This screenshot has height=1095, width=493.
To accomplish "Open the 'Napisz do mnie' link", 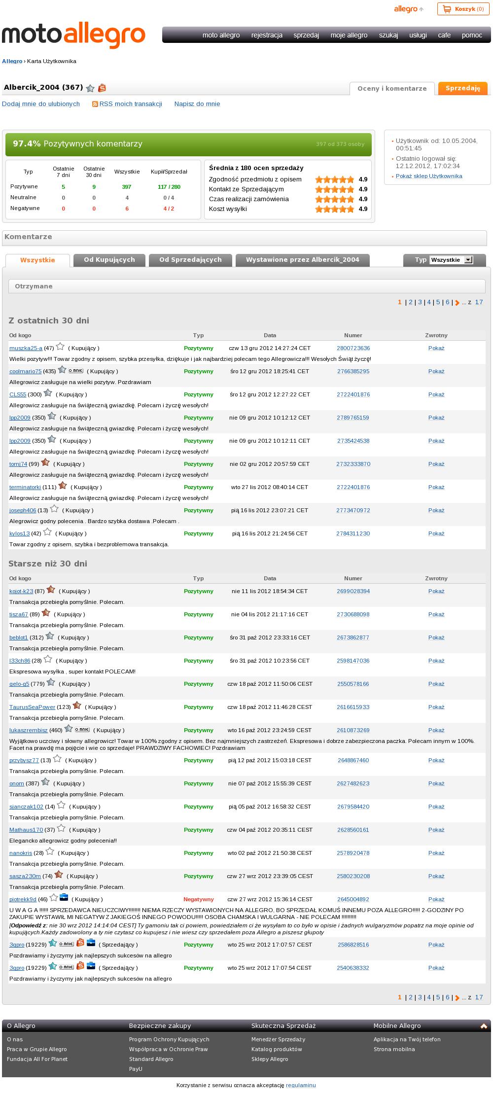I will click(x=197, y=104).
